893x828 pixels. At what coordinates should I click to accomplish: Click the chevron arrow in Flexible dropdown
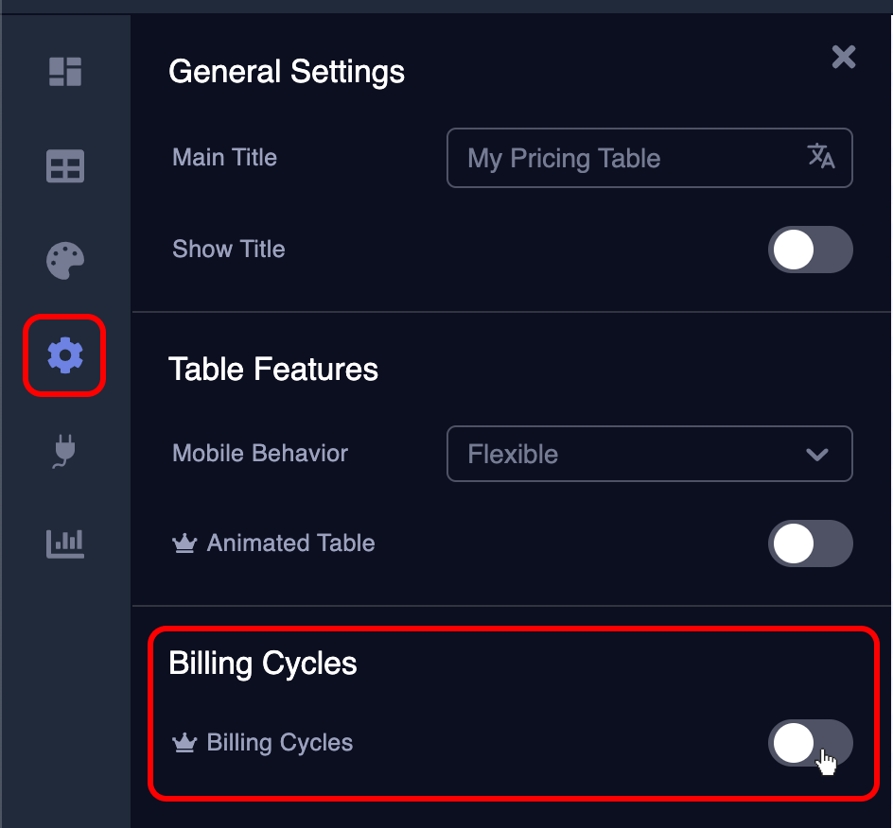[816, 455]
